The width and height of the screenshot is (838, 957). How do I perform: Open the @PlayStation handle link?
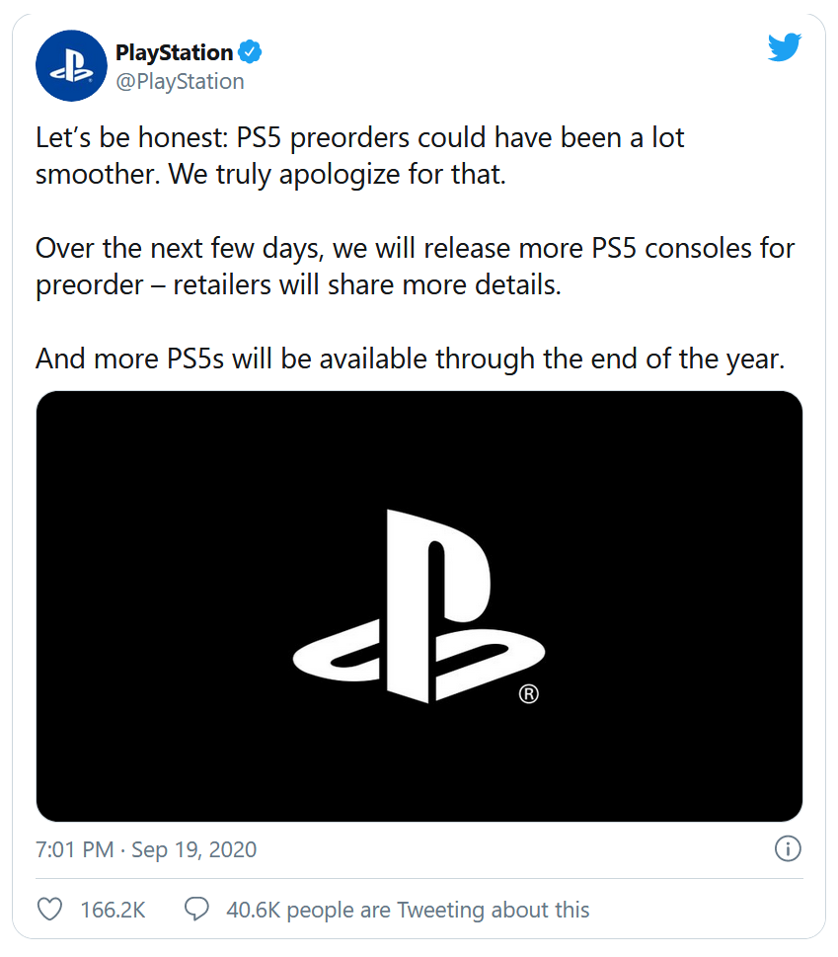180,82
